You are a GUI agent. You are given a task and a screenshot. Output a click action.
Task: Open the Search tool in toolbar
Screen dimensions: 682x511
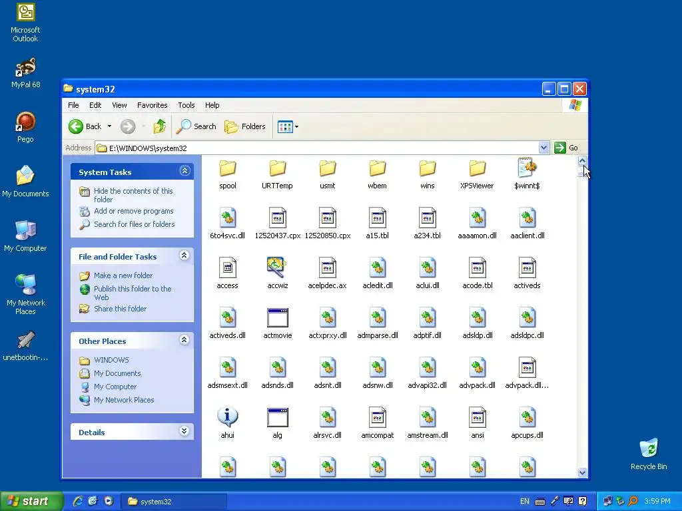click(196, 126)
